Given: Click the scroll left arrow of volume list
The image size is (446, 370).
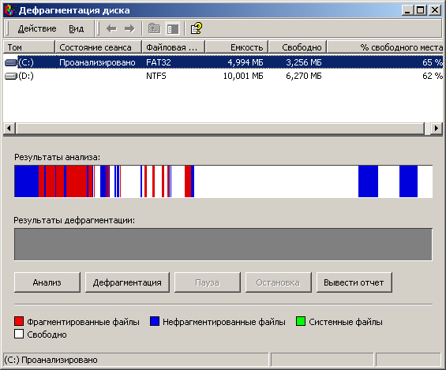Looking at the screenshot, I should point(9,128).
